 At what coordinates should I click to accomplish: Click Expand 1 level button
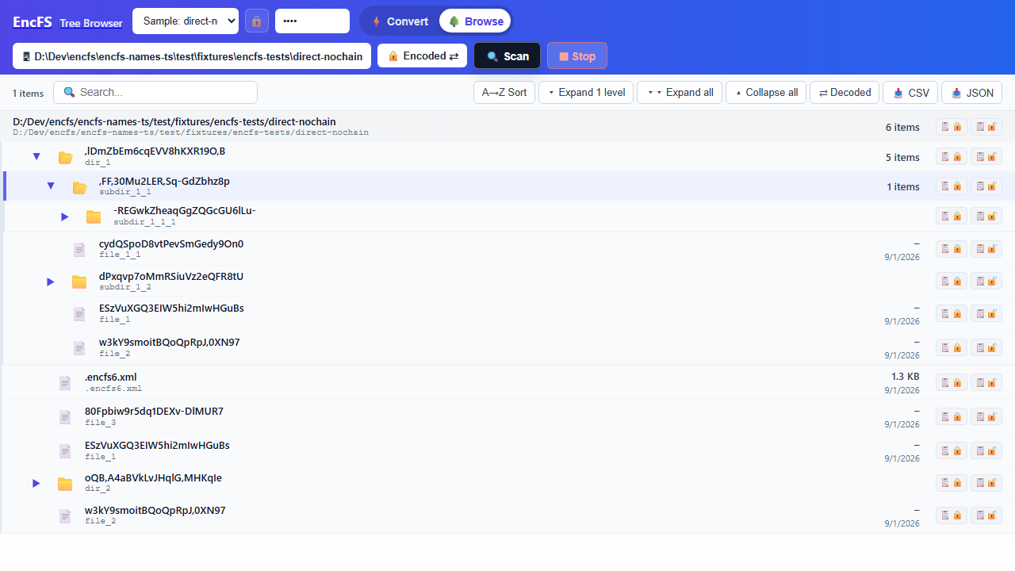pyautogui.click(x=586, y=93)
